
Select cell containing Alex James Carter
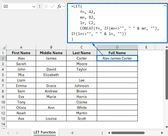(x=117, y=58)
